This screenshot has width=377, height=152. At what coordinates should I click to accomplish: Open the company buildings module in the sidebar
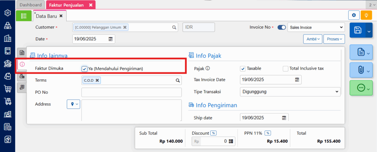[8, 38]
